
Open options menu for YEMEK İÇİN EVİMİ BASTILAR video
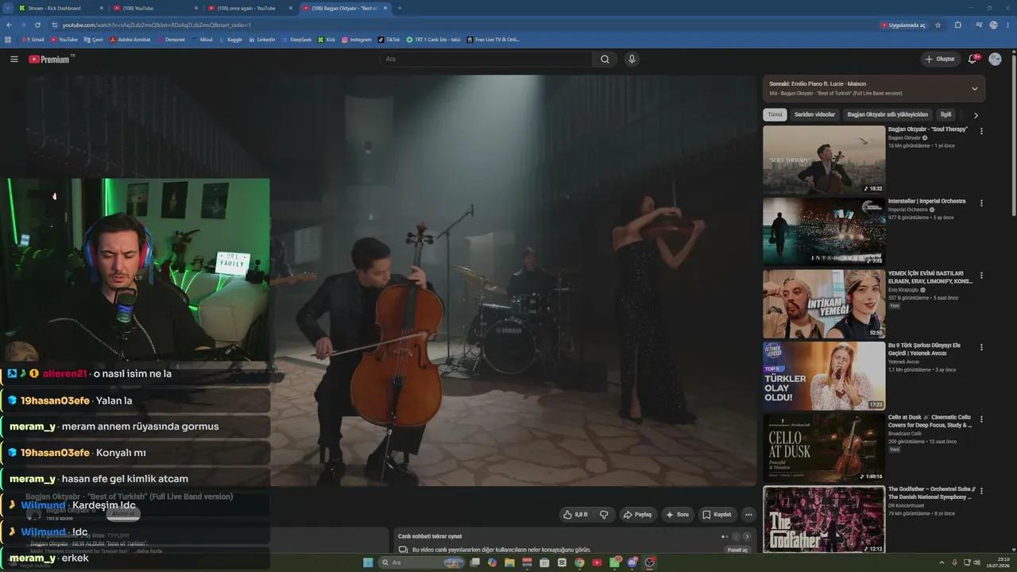tap(981, 276)
